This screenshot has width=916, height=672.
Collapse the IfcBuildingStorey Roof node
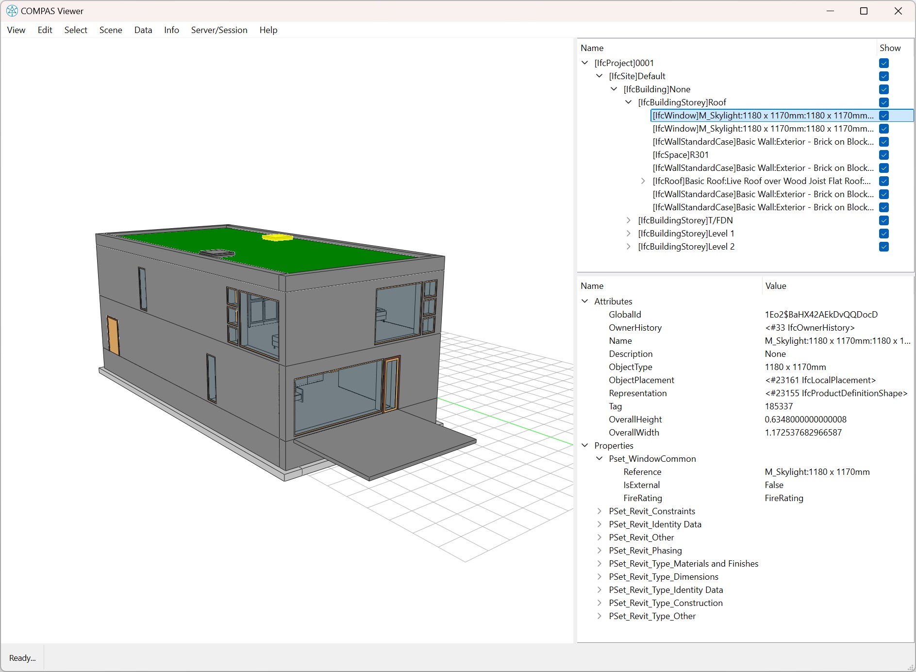[629, 102]
